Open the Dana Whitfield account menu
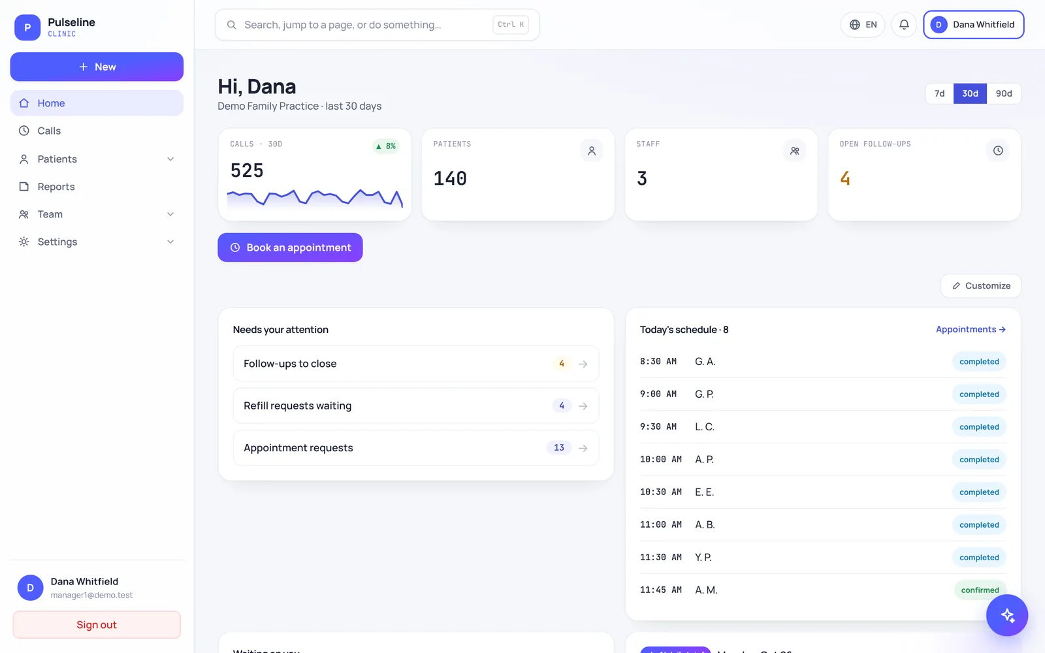Viewport: 1045px width, 653px height. [x=973, y=25]
